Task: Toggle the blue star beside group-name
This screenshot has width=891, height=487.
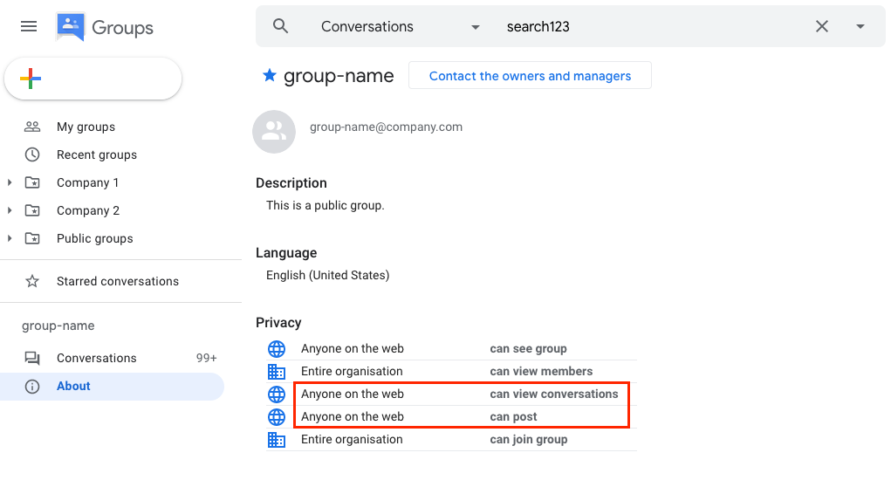Action: coord(269,76)
